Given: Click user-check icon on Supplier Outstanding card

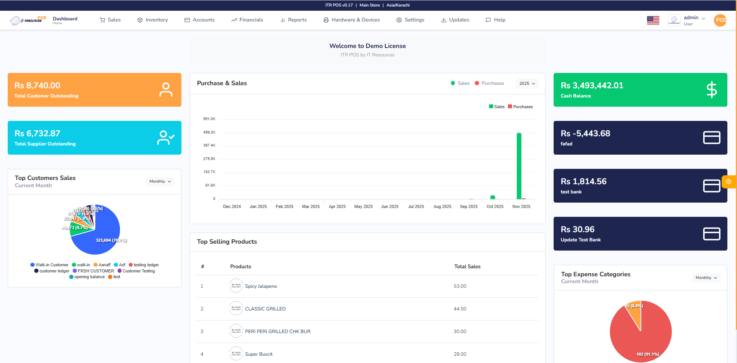Looking at the screenshot, I should 166,138.
